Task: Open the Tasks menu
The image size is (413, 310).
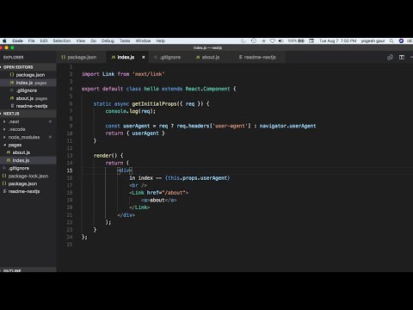Action: [x=125, y=41]
